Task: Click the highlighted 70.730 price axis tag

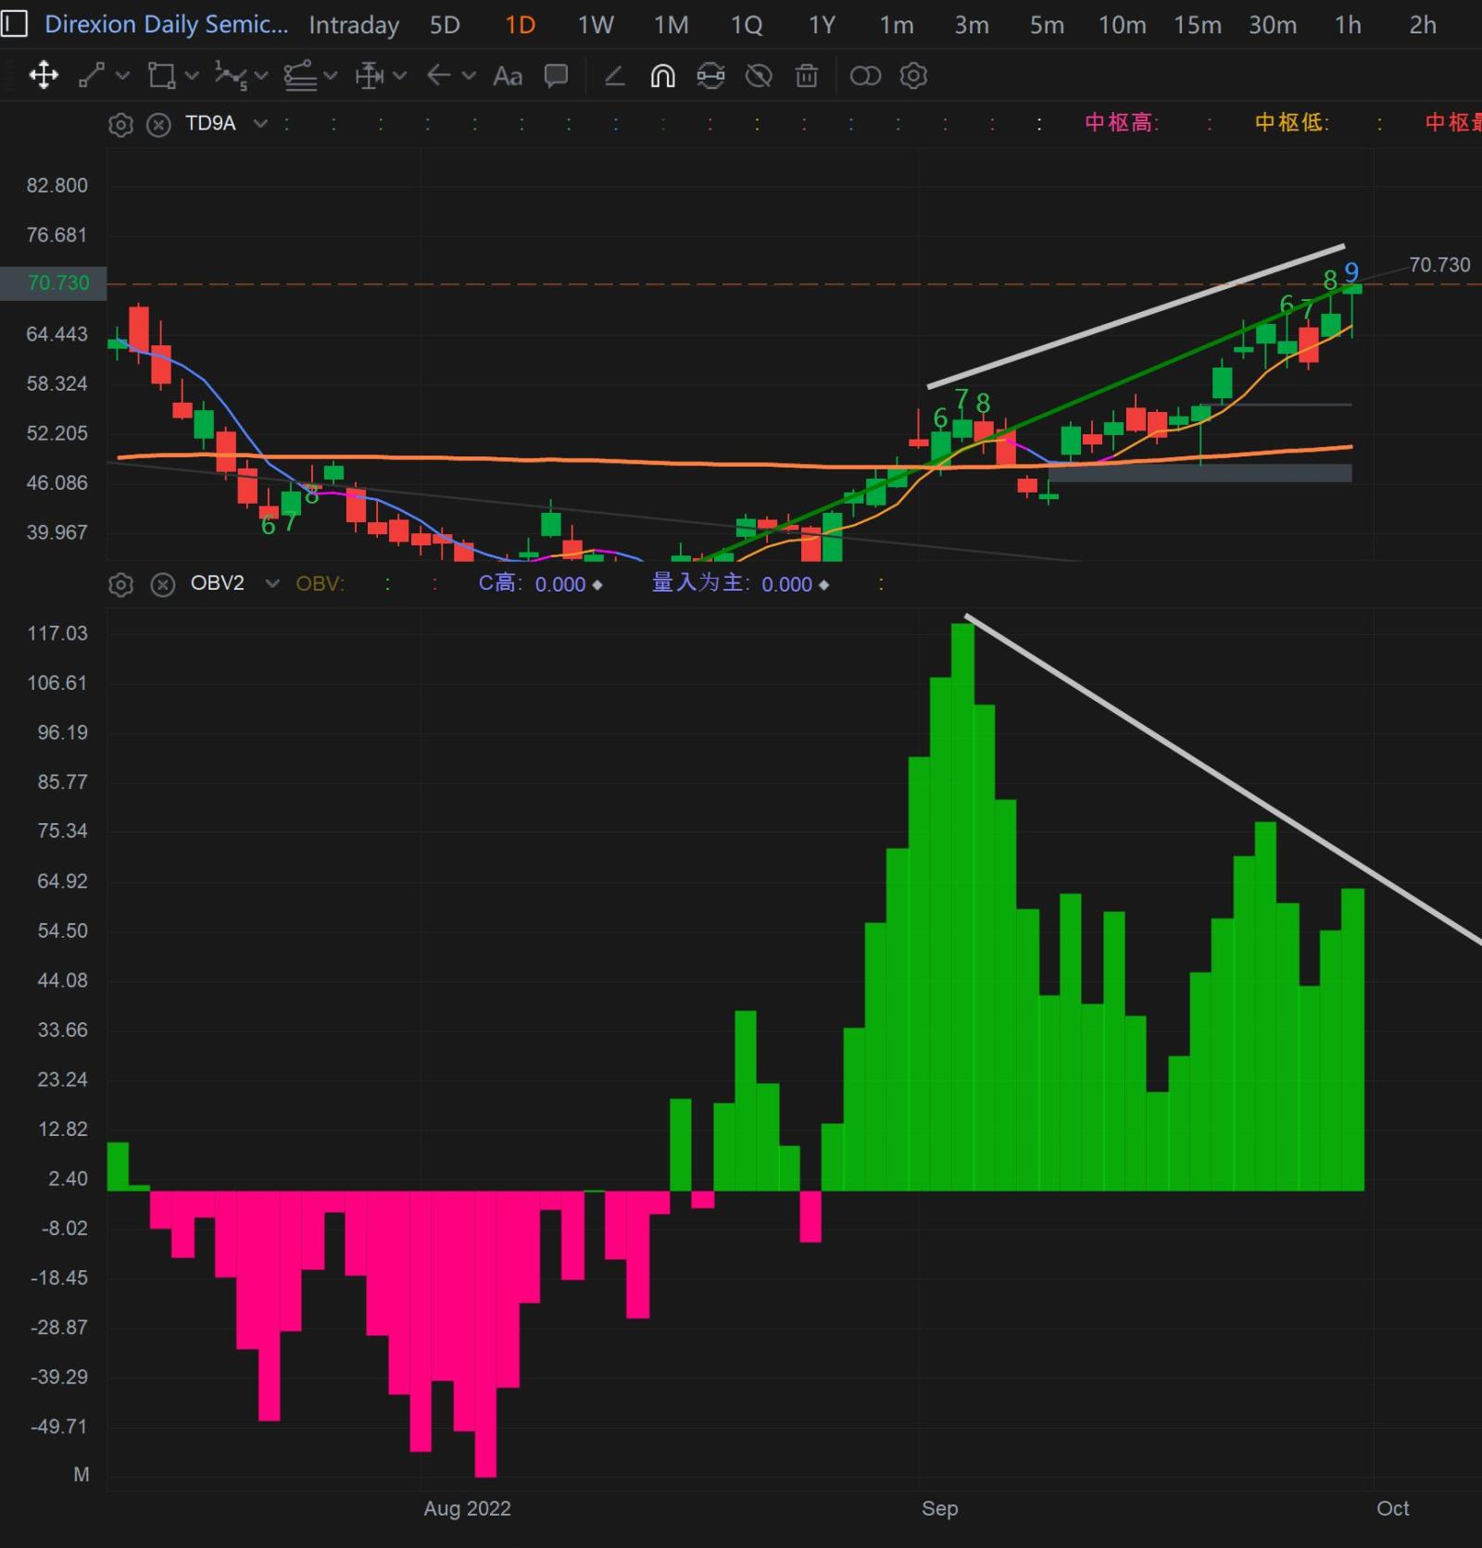Action: [x=54, y=283]
